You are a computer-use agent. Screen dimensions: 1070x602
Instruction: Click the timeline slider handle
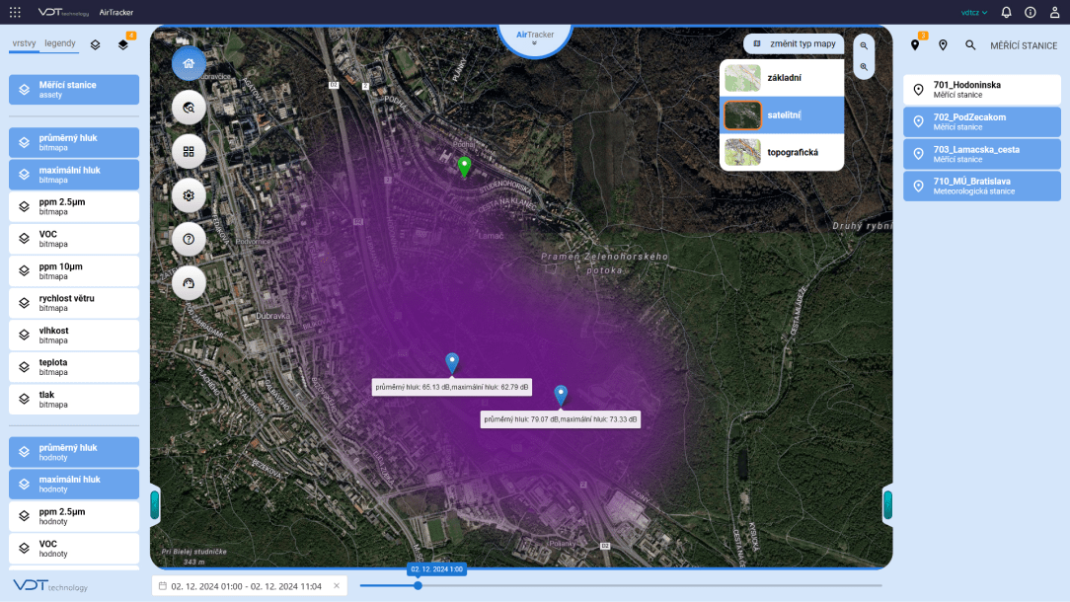click(x=418, y=585)
